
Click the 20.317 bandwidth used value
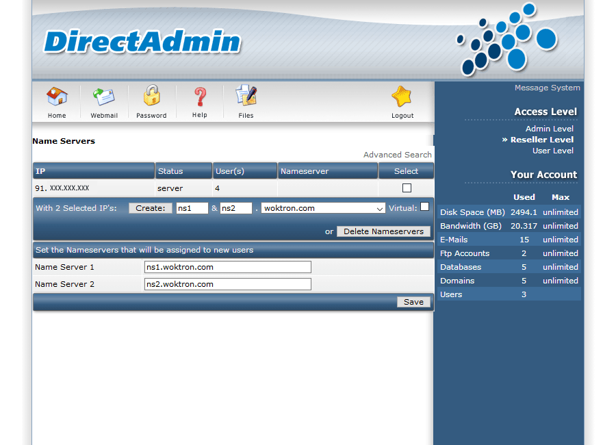524,226
